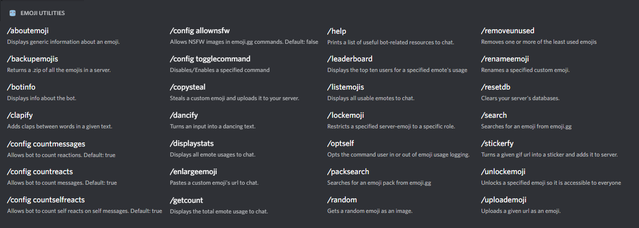Select the /lockemoji command
This screenshot has height=228, width=639.
(346, 116)
